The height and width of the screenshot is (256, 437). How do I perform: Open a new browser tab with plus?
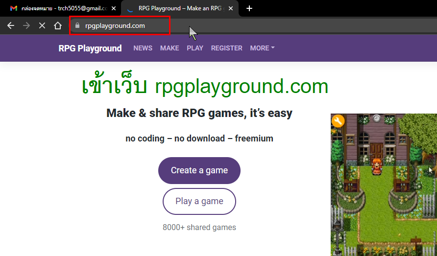coord(249,8)
